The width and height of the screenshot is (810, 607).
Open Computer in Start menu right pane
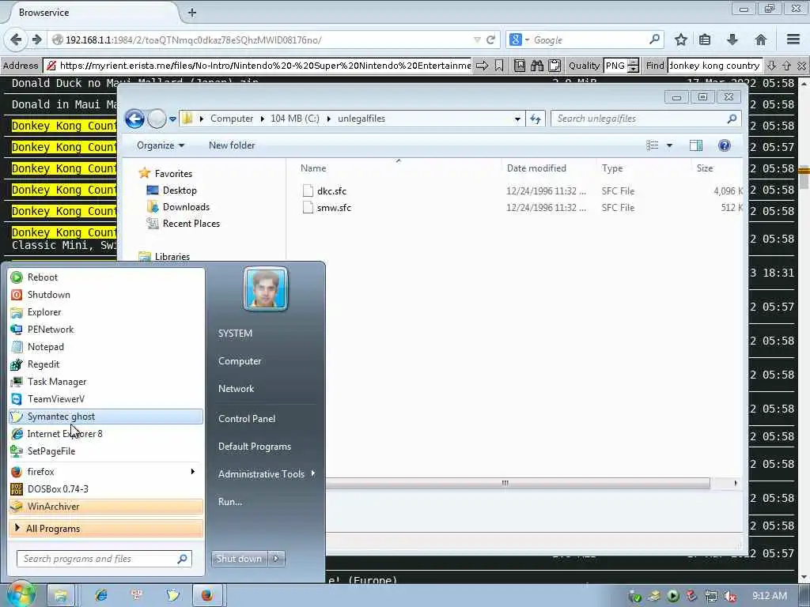click(x=240, y=361)
